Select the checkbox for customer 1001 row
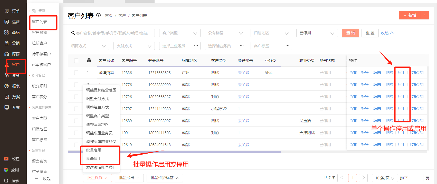This screenshot has width=437, height=184. point(76,133)
